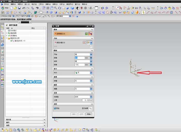Viewport: 181px width, 132px height.
Task: Open the 帮助 Help menu
Action: (x=85, y=4)
